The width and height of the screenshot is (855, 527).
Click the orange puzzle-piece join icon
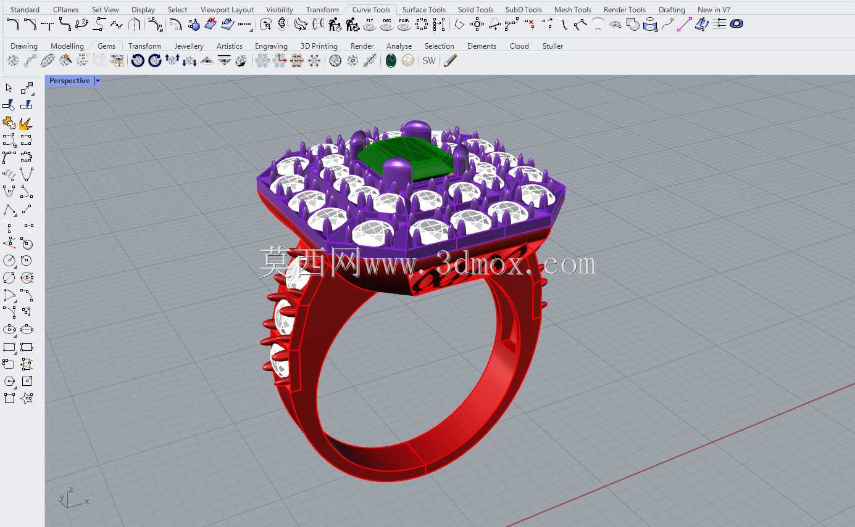pyautogui.click(x=9, y=123)
